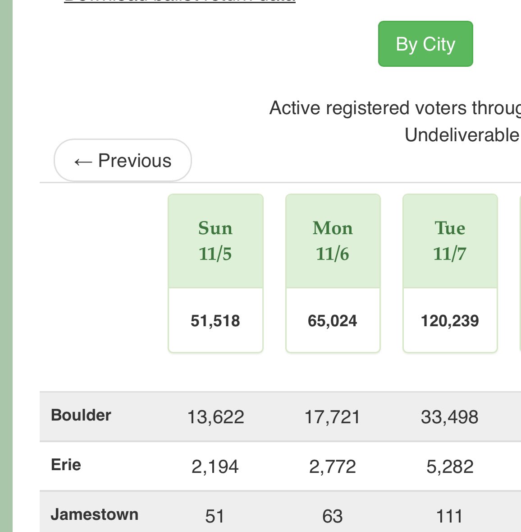Click Jamestown's 111 value

(449, 516)
